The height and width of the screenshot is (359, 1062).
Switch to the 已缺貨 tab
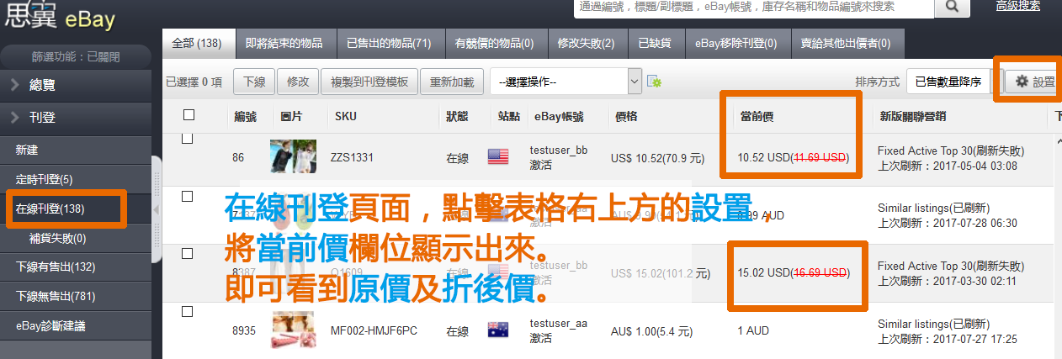(655, 43)
